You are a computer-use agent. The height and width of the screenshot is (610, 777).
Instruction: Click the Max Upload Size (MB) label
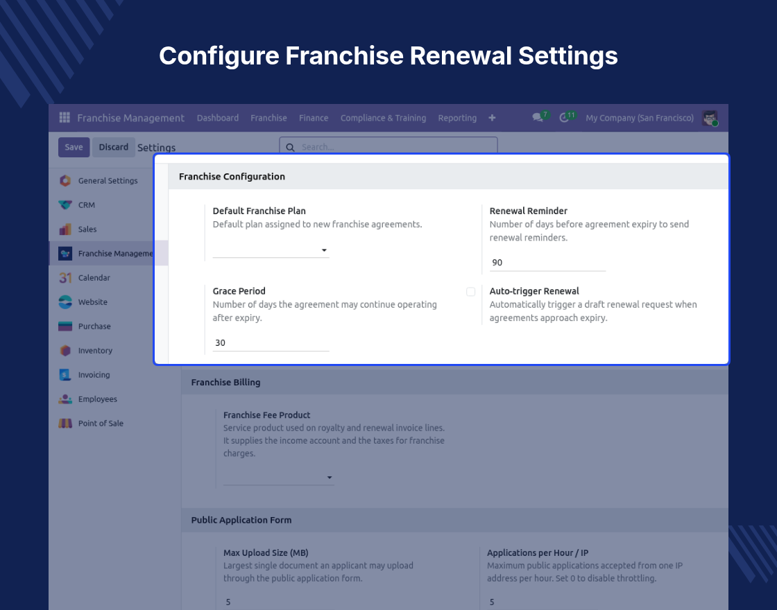[x=266, y=552]
